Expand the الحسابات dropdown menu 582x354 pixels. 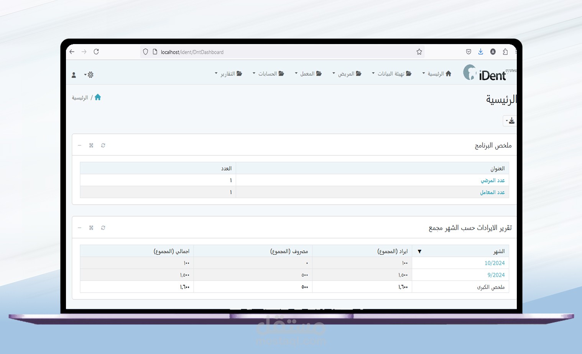268,74
